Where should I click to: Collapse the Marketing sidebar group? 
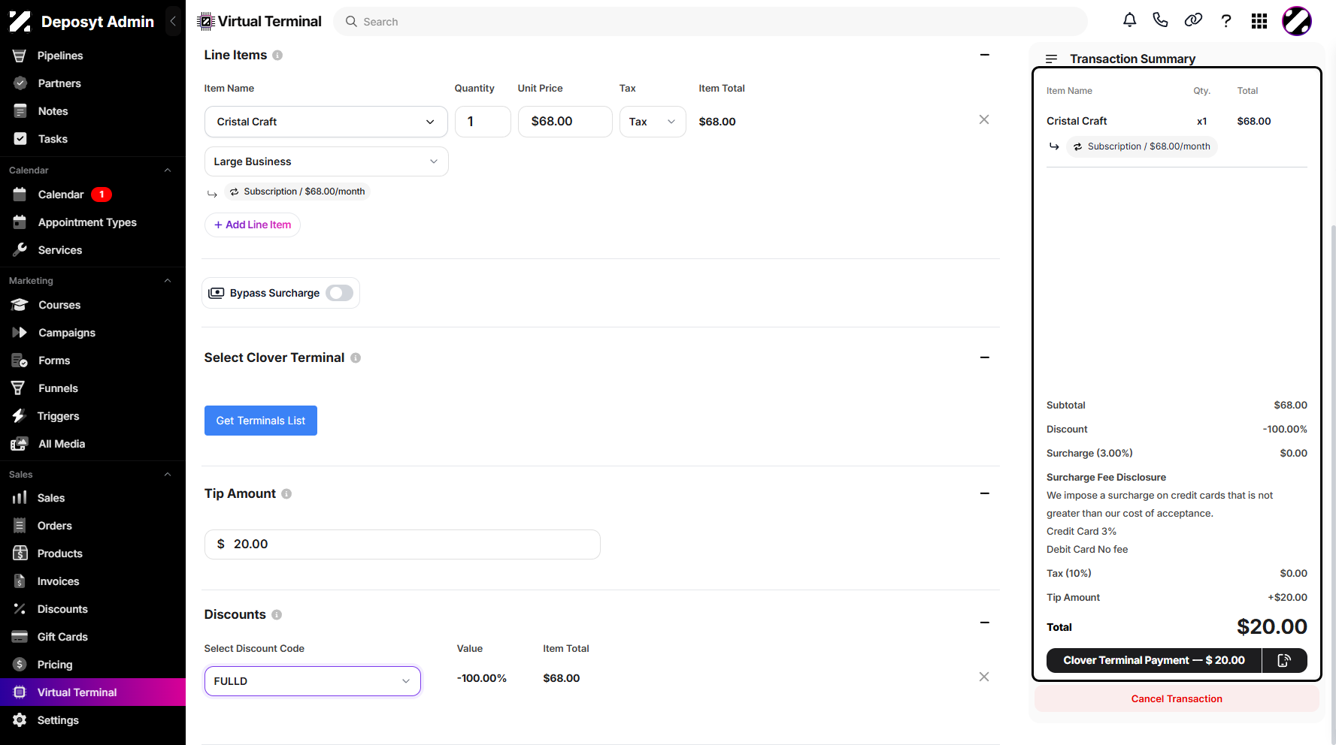[168, 281]
